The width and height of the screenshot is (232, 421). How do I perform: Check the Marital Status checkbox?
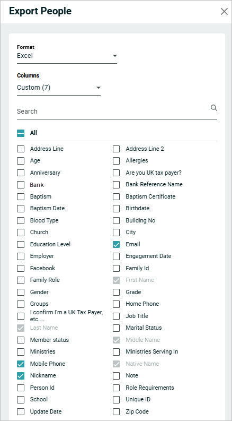point(117,328)
